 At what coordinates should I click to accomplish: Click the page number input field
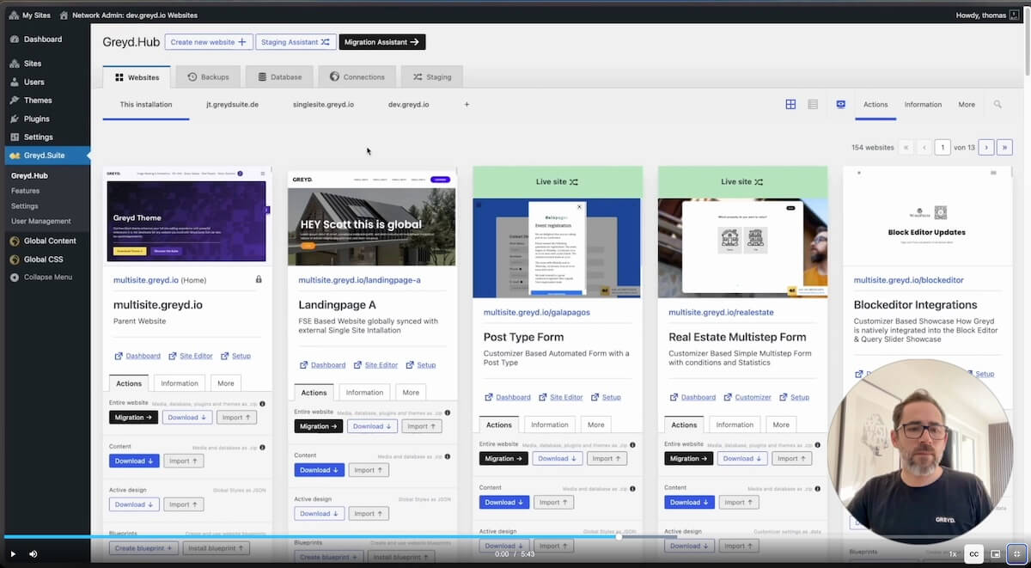point(943,147)
